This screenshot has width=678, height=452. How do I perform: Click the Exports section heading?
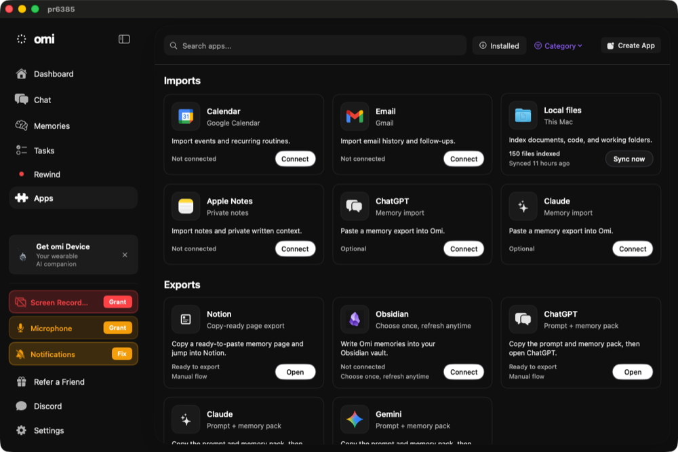[182, 285]
